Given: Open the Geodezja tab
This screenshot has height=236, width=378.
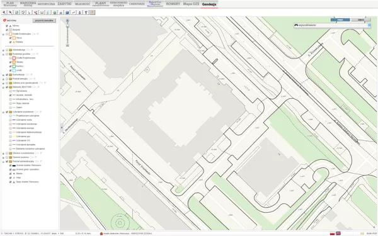Looking at the screenshot, I should (209, 4).
